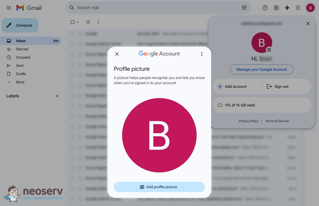Click the Google Account logo in dialog
The image size is (319, 206).
pyautogui.click(x=159, y=54)
